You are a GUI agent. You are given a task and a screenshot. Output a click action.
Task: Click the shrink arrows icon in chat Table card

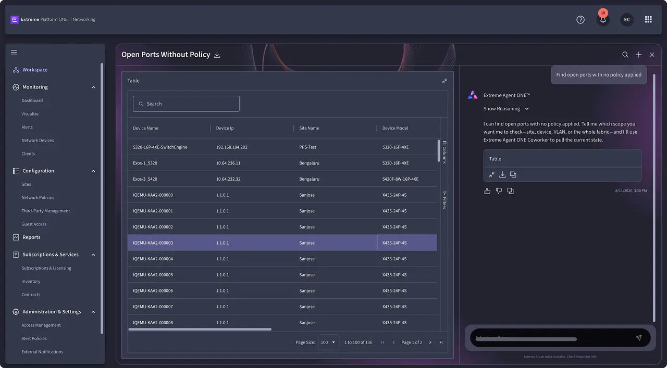coord(491,175)
